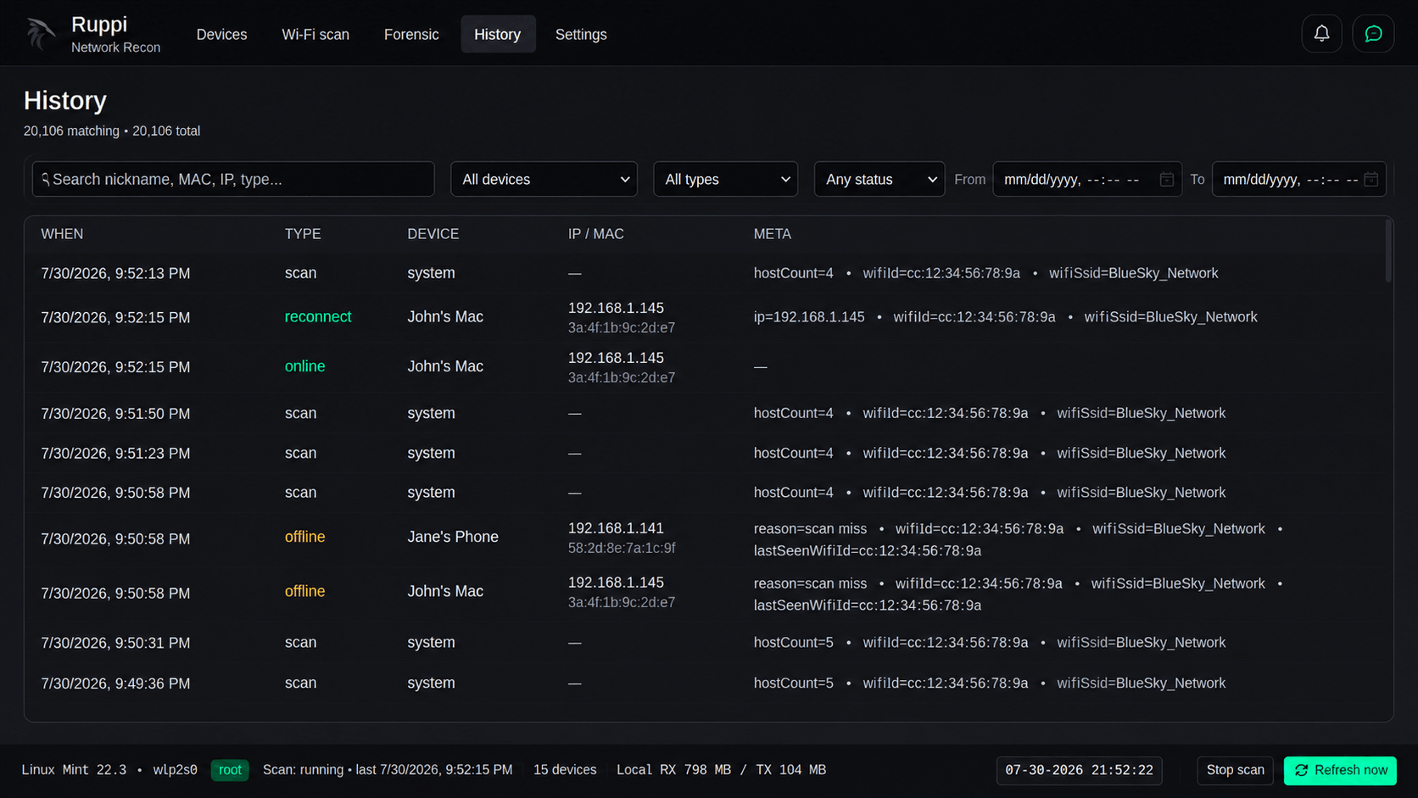Viewport: 1418px width, 798px height.
Task: Click the From date-time field
Action: pyautogui.click(x=1087, y=179)
